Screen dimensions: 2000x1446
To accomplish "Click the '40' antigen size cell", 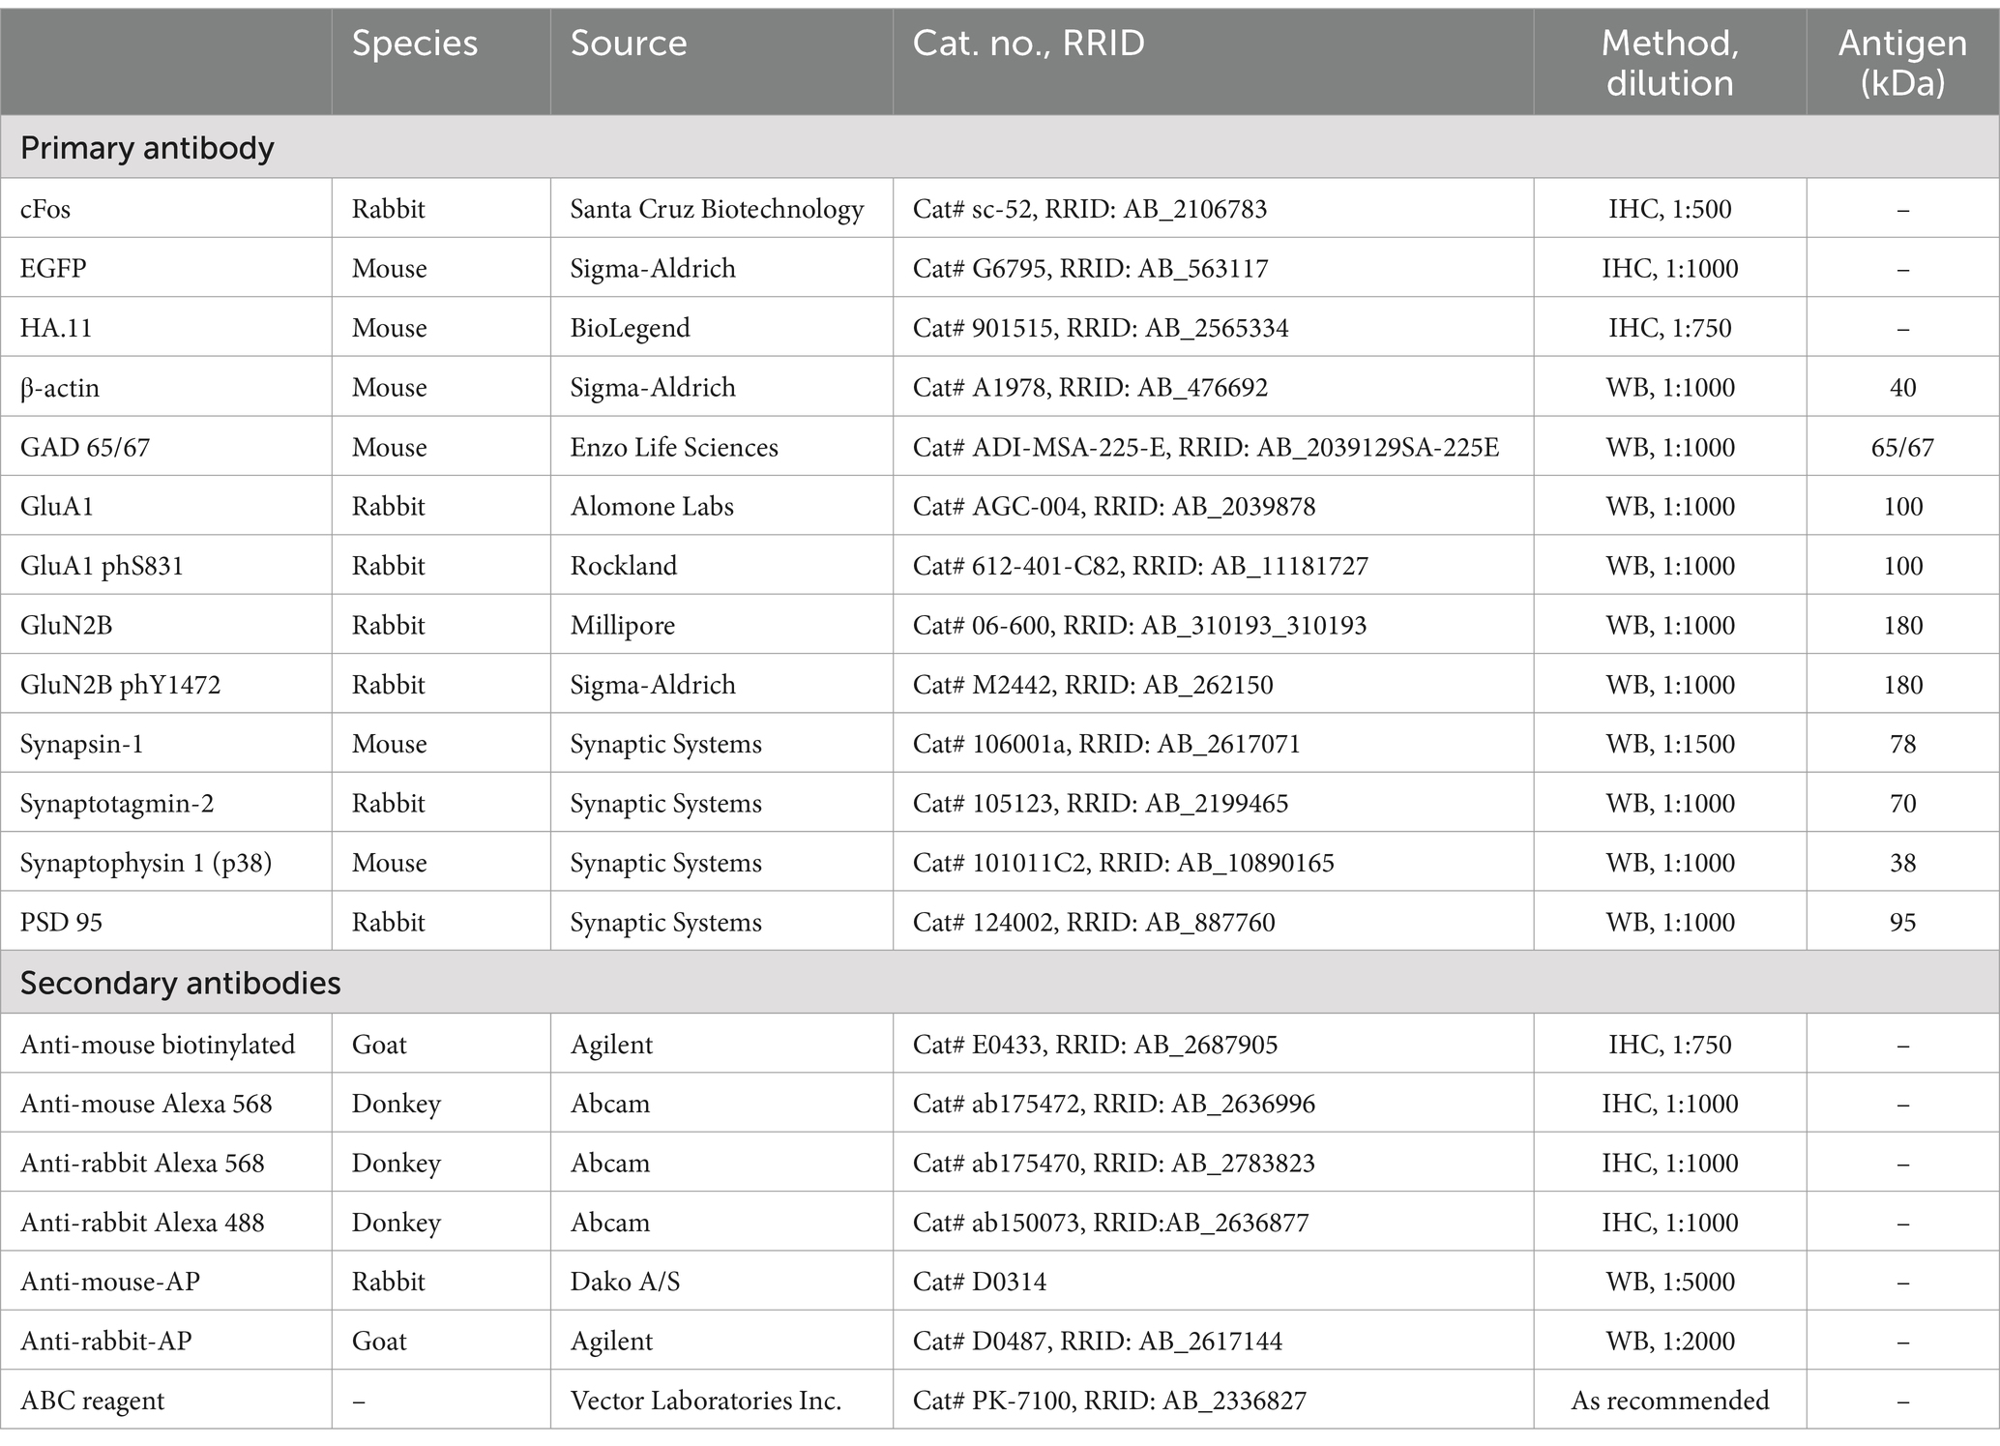I will click(1903, 388).
